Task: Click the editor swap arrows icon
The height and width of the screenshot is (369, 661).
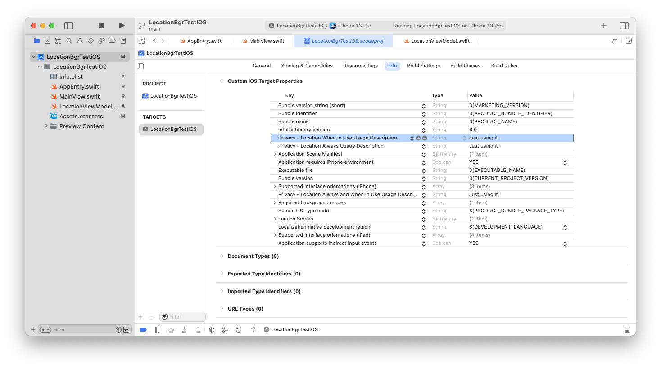Action: pos(614,40)
